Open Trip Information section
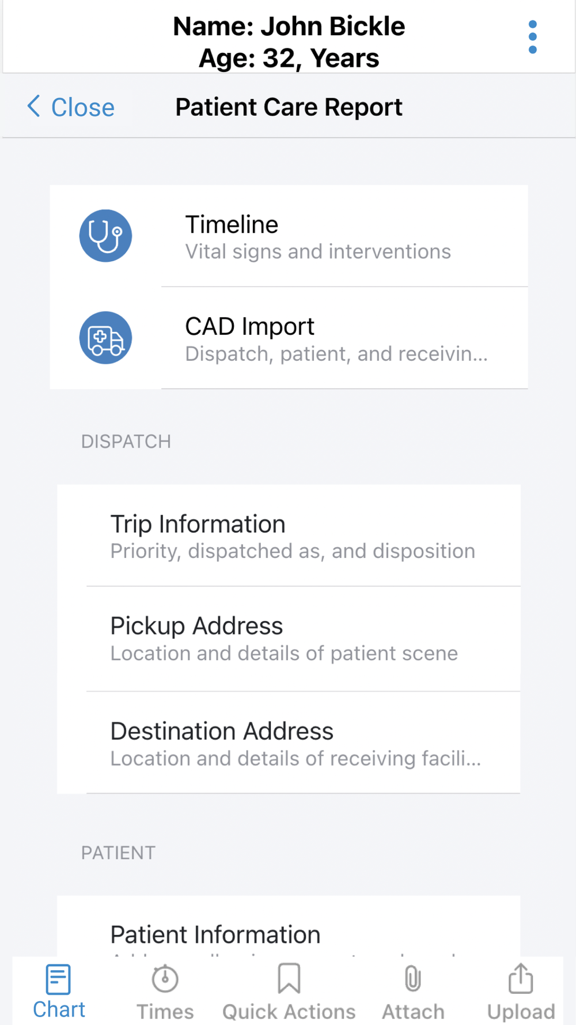 coord(293,536)
